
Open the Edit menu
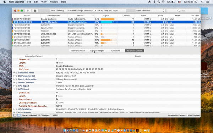point(36,2)
